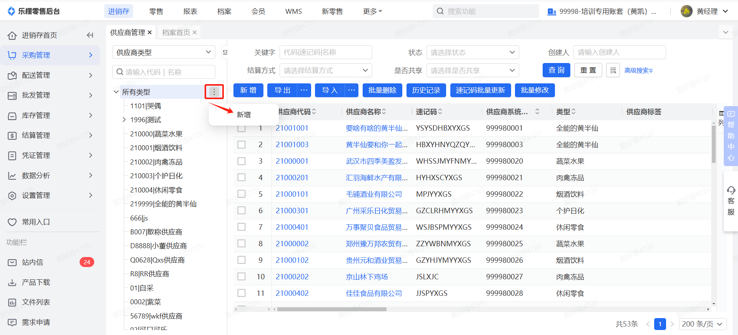This screenshot has height=335, width=738.
Task: Collapse the supplier type tree panel
Action: 225,52
